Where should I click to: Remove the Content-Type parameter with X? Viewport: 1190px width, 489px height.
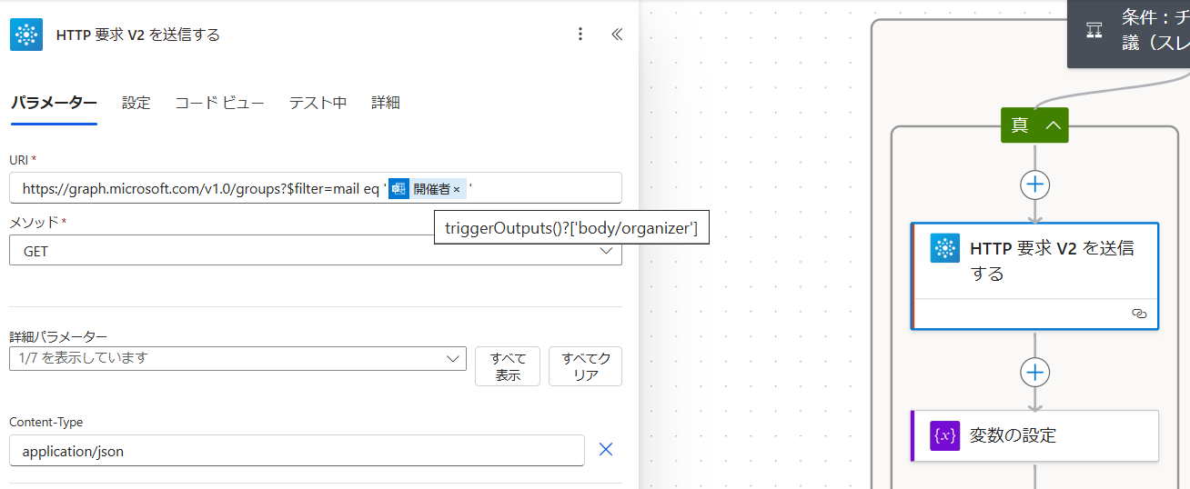pyautogui.click(x=606, y=449)
